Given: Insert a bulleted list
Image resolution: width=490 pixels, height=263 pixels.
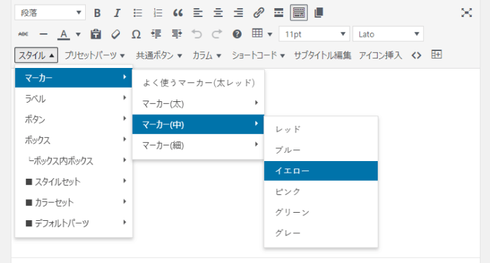Looking at the screenshot, I should [x=137, y=13].
